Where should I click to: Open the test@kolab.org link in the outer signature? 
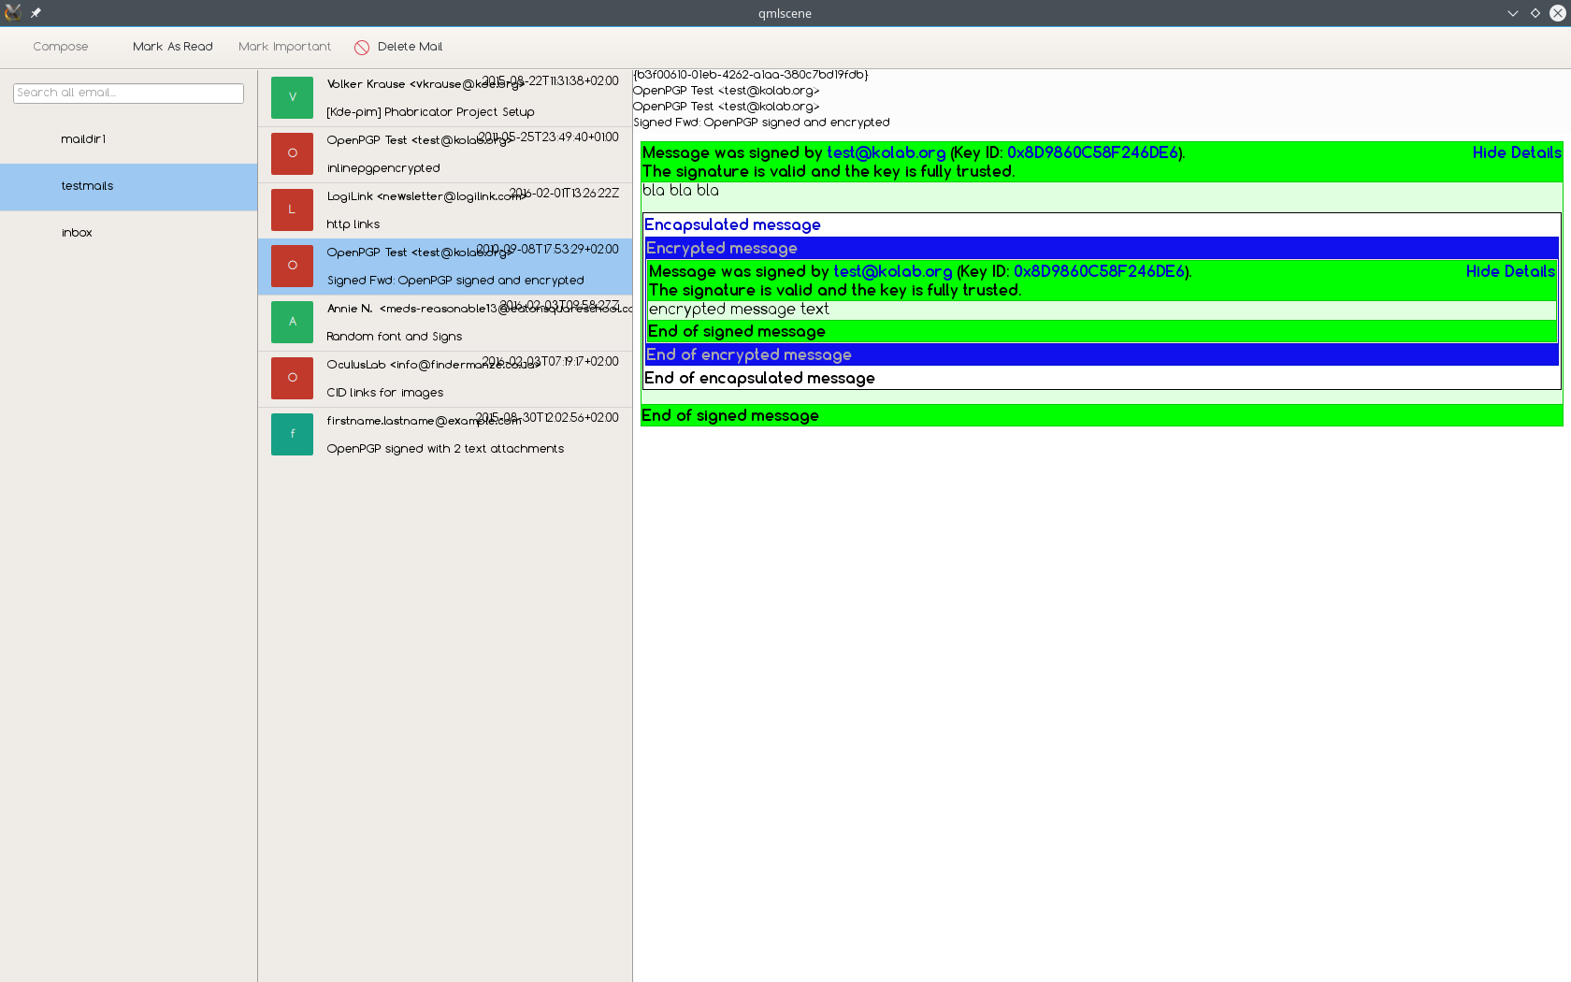tap(886, 152)
